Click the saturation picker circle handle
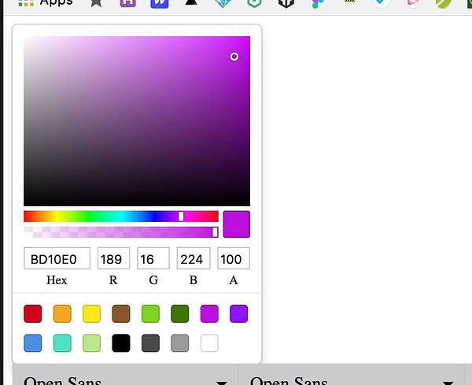This screenshot has width=472, height=385. point(234,57)
